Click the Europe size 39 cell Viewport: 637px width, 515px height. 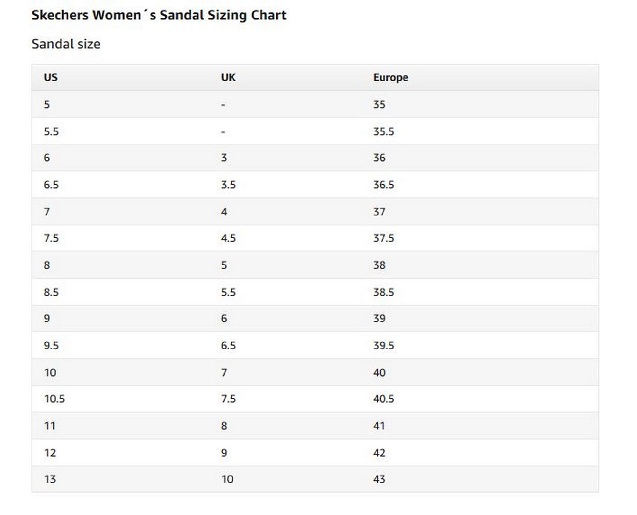379,318
